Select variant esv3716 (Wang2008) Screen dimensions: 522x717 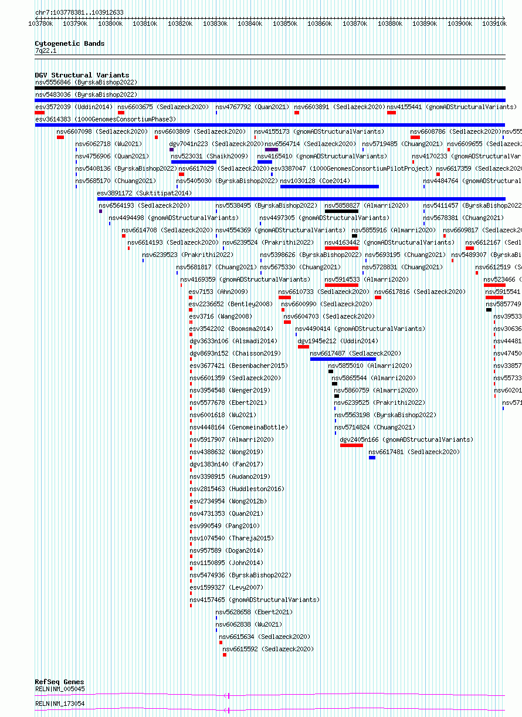click(x=221, y=316)
